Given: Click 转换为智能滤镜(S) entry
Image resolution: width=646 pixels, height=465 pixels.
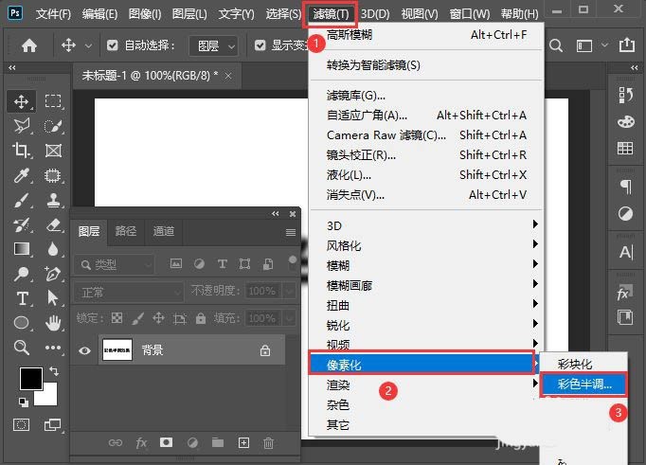Looking at the screenshot, I should [x=373, y=65].
